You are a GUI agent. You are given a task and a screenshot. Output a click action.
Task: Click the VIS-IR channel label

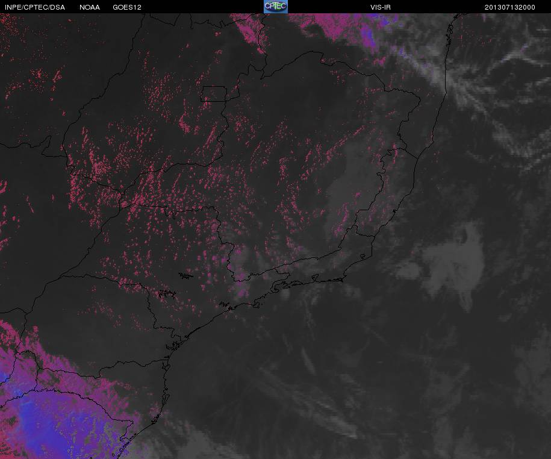coord(380,7)
